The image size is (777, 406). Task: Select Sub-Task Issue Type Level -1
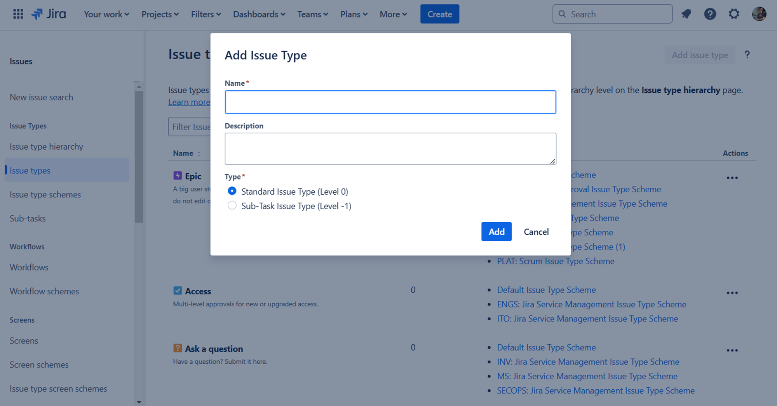232,206
